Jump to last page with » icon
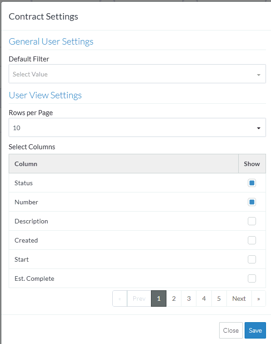 (x=259, y=298)
